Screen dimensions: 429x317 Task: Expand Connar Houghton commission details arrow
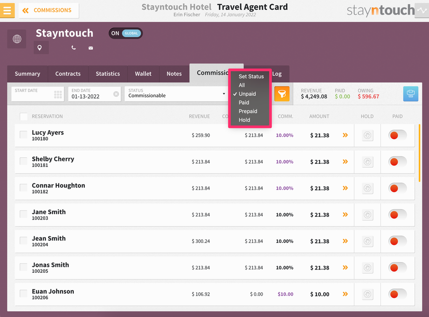click(x=345, y=188)
